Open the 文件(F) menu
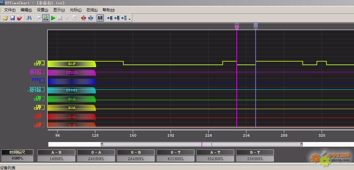 (10, 10)
